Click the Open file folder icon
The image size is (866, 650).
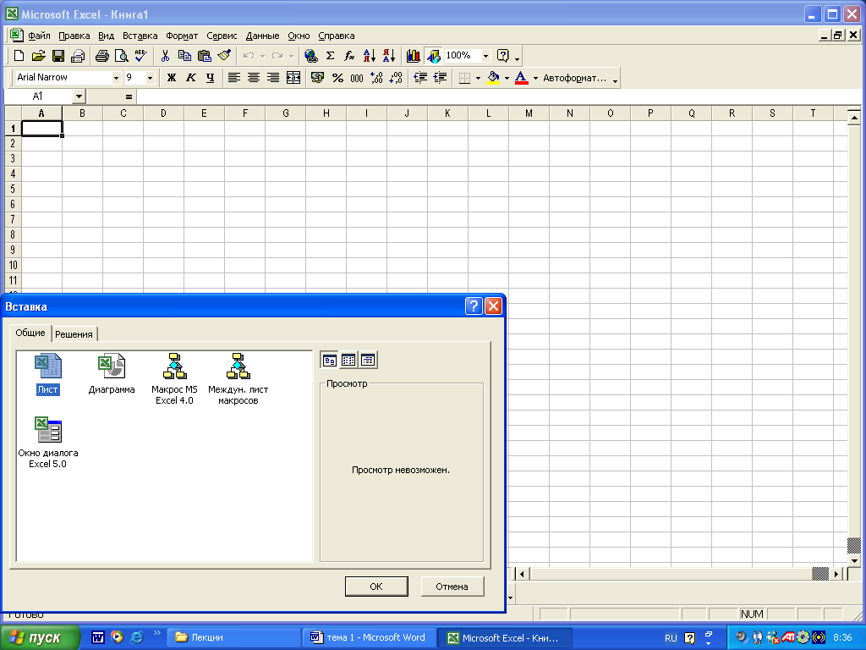[38, 55]
